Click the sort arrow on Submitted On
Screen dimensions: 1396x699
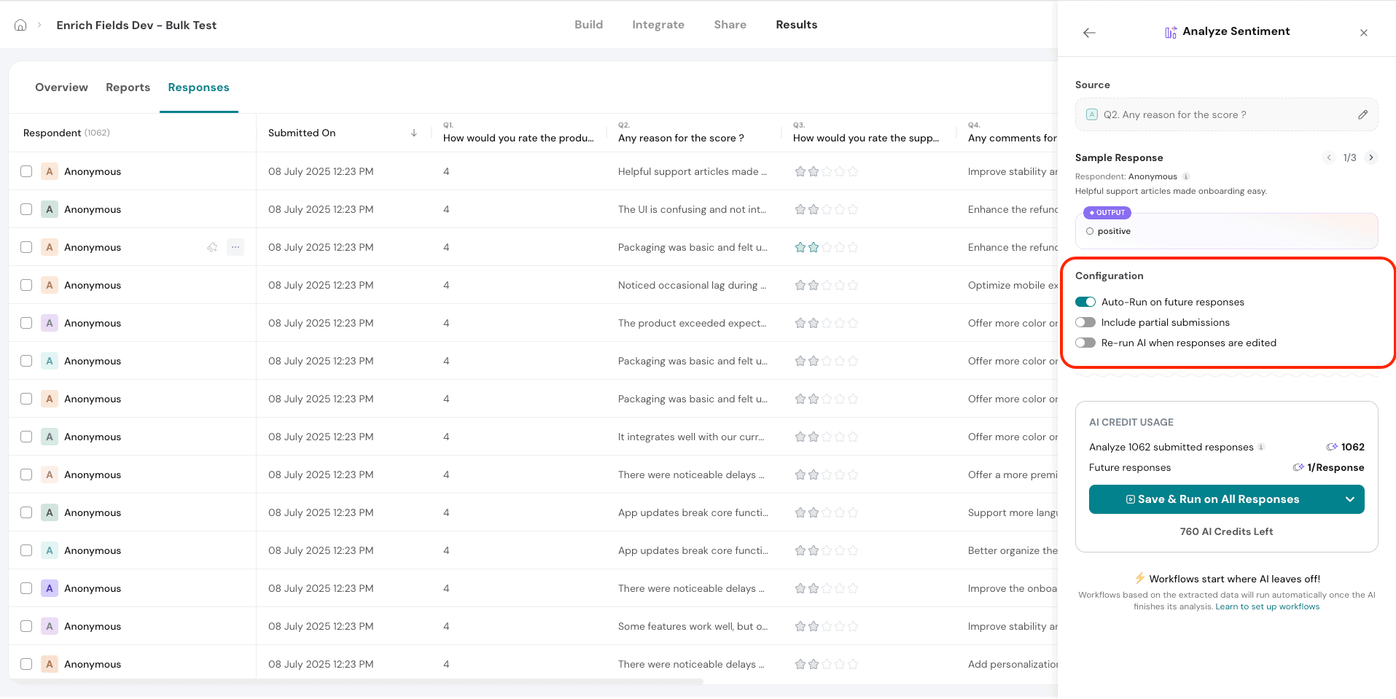click(414, 133)
